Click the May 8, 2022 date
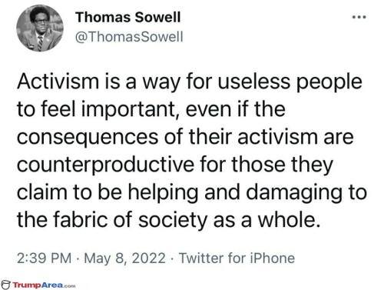Image resolution: width=384 pixels, height=290 pixels. tap(124, 258)
